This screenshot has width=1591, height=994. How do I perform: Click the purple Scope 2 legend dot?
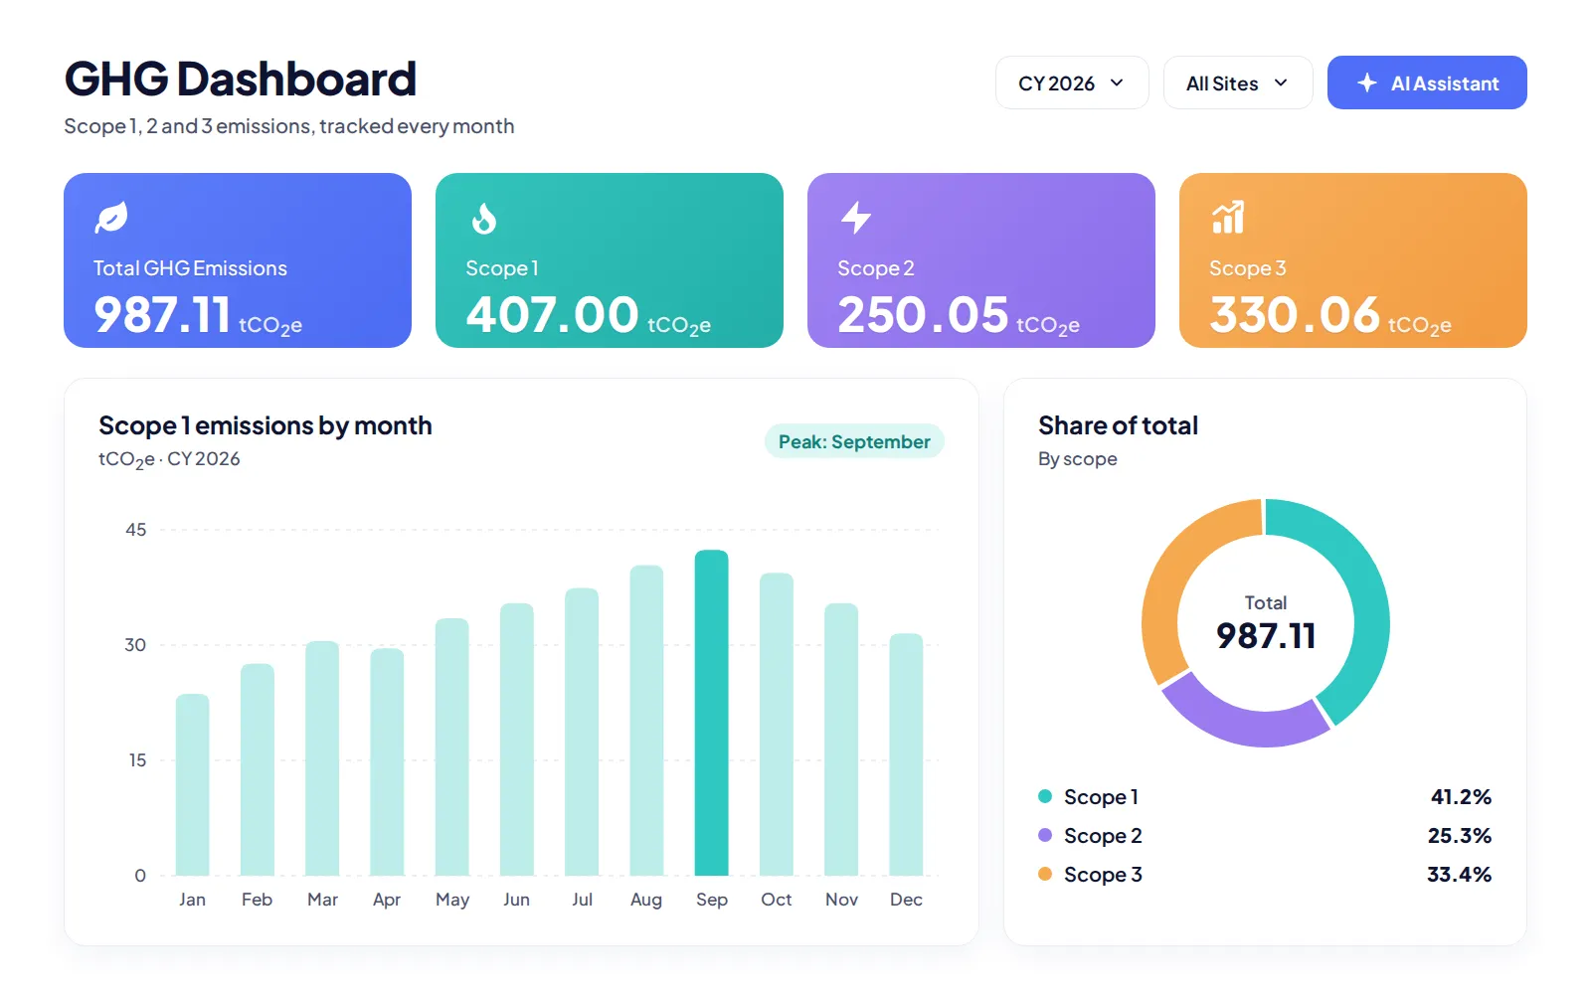1045,835
